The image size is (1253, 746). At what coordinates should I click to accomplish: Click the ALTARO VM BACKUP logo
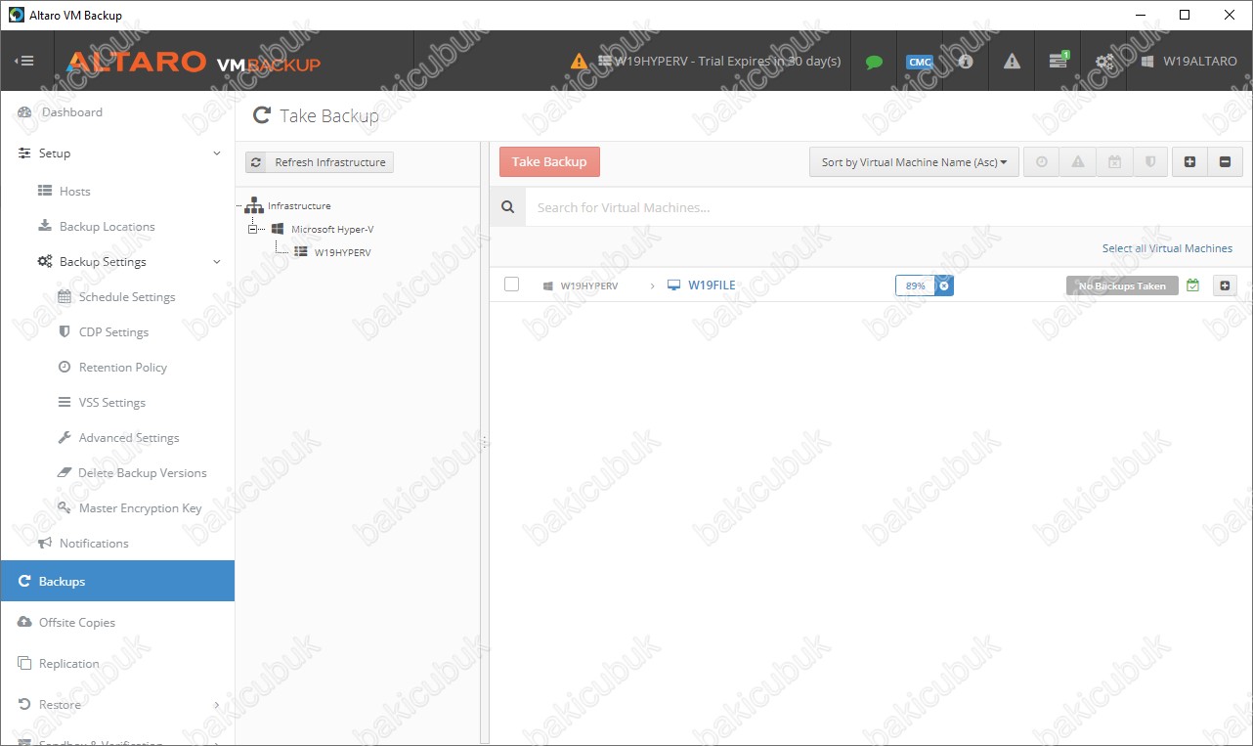pos(194,62)
